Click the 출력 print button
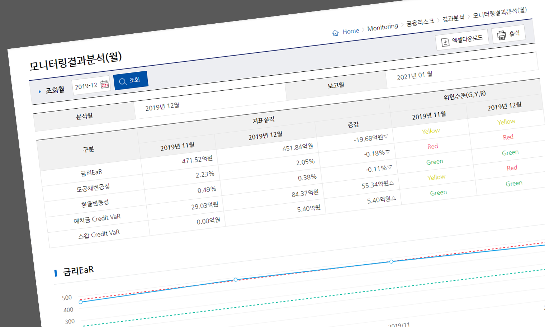The height and width of the screenshot is (327, 545). coord(508,34)
